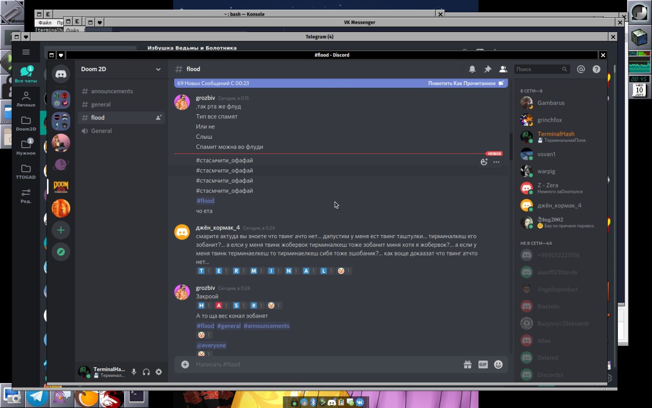This screenshot has width=652, height=408.
Task: Open Doom 2D Forever server icon
Action: pos(61,187)
